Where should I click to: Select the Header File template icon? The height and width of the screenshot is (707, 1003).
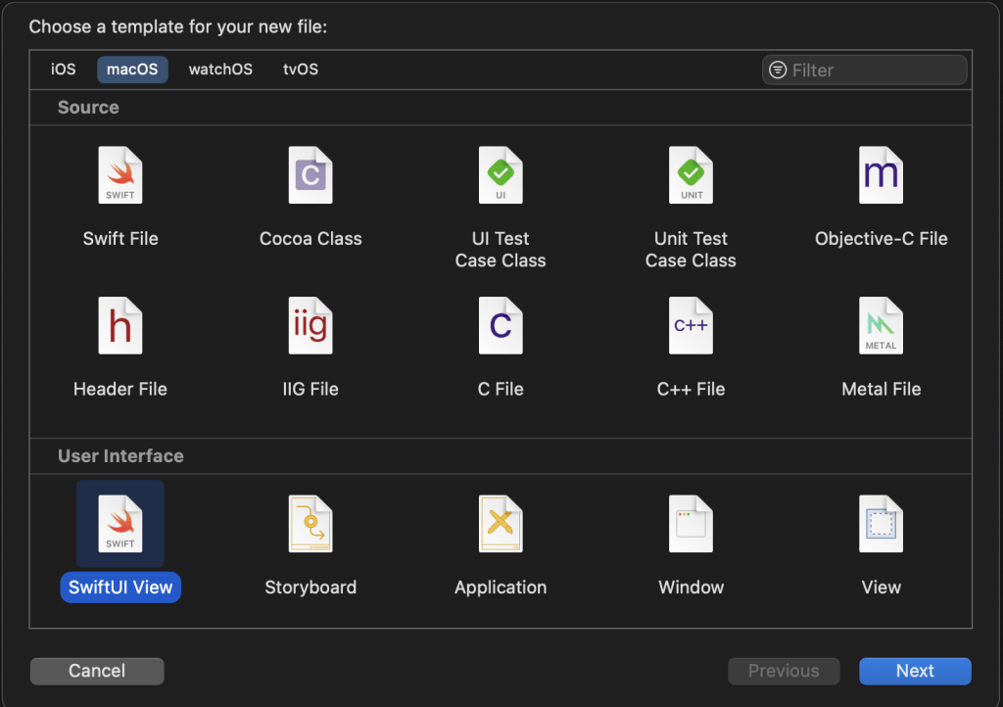(120, 325)
